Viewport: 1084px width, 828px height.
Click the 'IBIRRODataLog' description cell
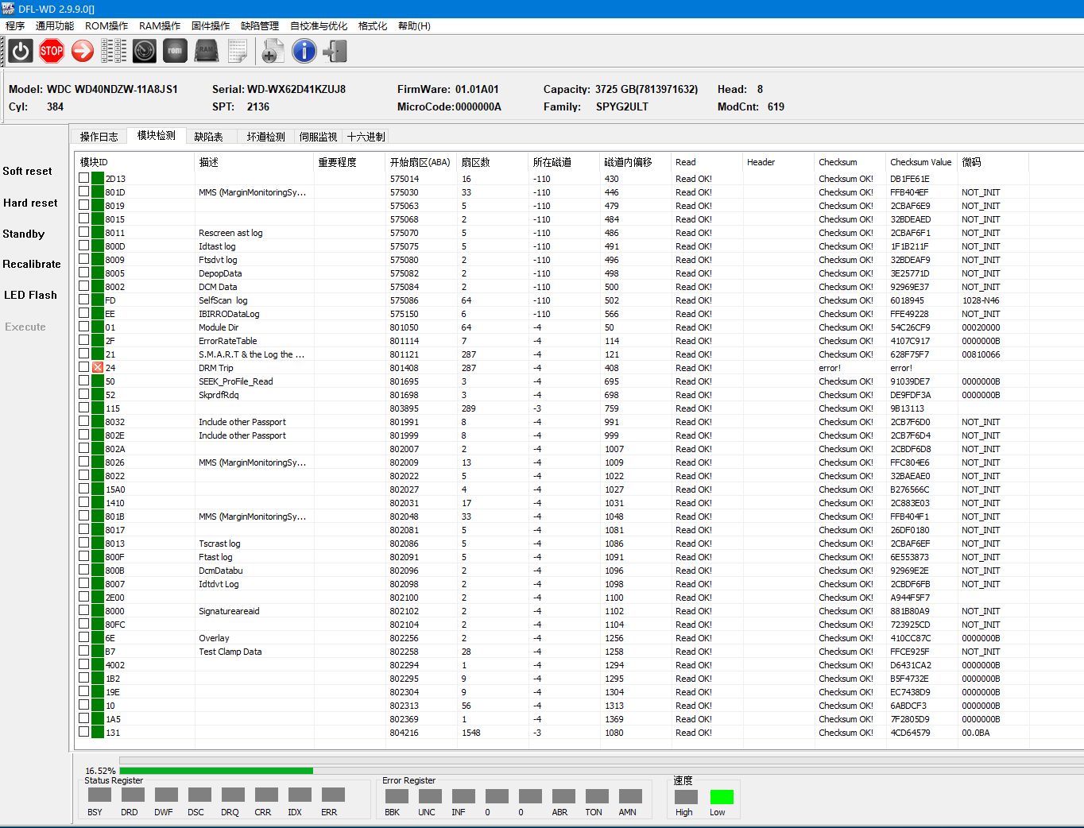click(x=229, y=314)
